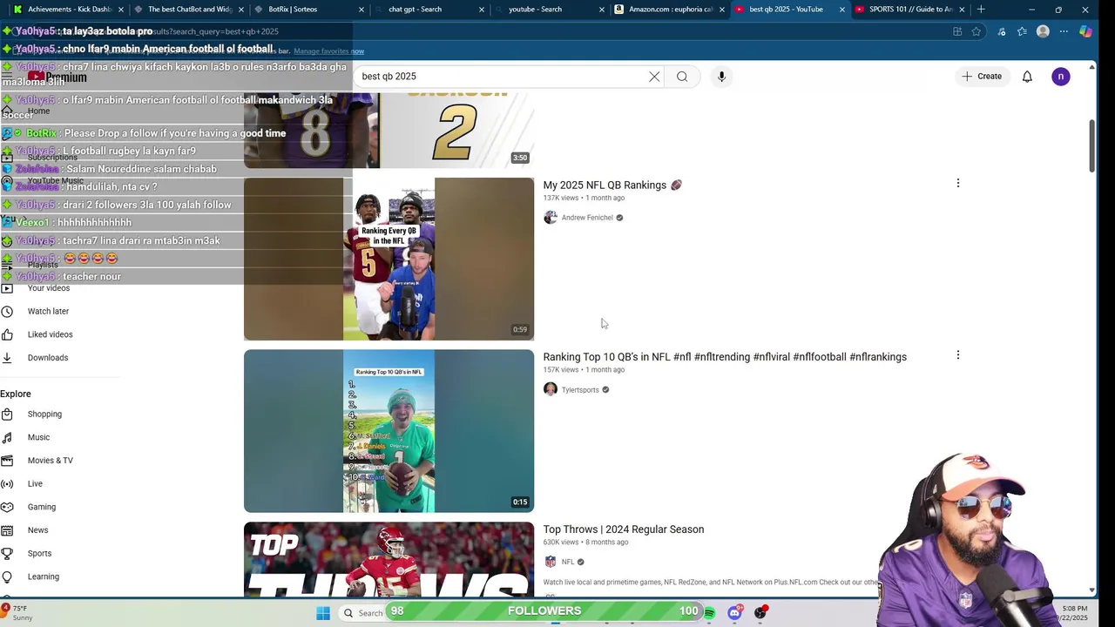This screenshot has height=627, width=1115.
Task: Open more options for Ranking Top 10 QB's video
Action: 958,355
